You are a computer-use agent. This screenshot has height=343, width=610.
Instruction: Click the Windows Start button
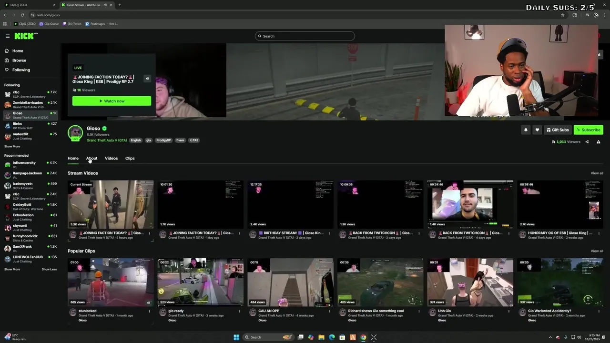point(236,337)
